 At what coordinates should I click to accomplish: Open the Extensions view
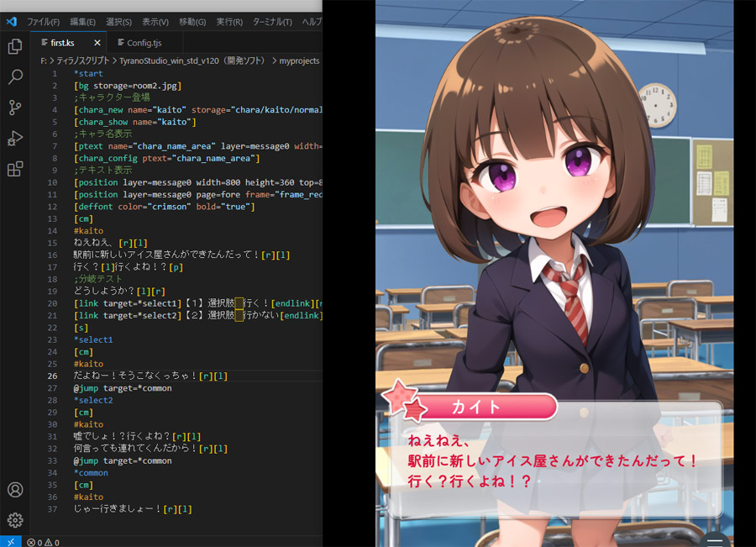(x=15, y=169)
